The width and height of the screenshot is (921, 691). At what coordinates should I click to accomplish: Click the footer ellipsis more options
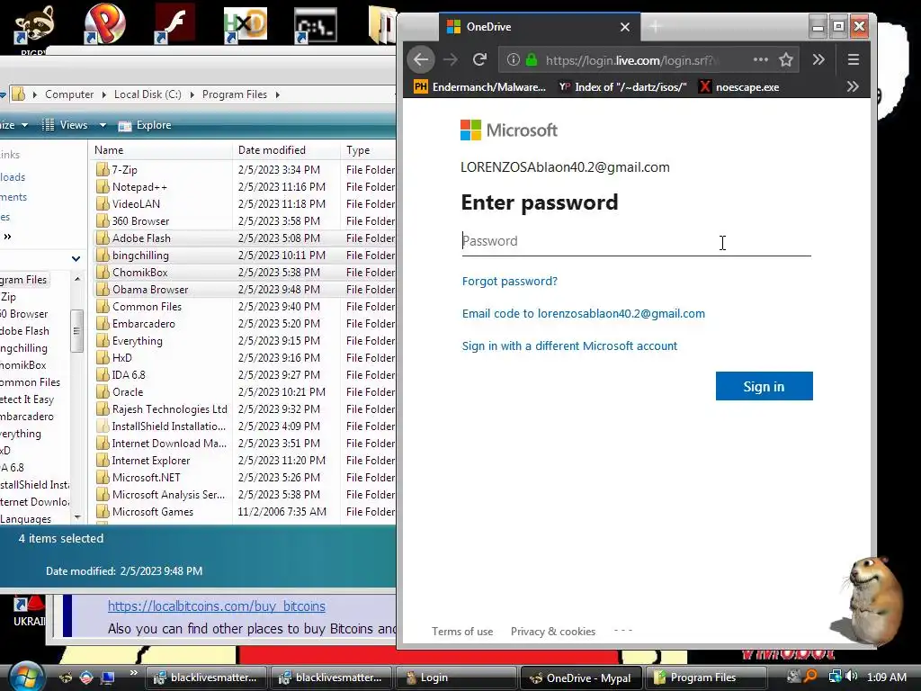pos(622,630)
